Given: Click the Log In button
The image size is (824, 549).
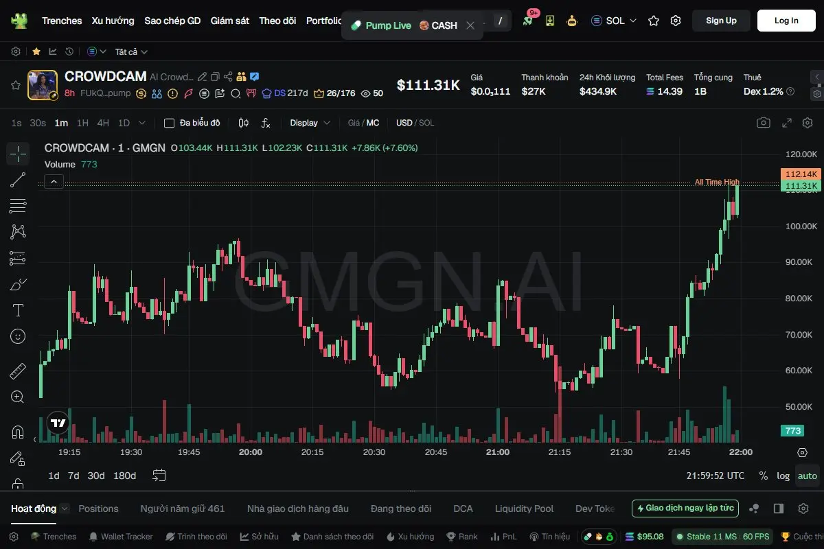Looking at the screenshot, I should point(786,21).
